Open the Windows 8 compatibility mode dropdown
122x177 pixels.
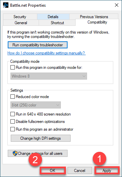coord(49,76)
